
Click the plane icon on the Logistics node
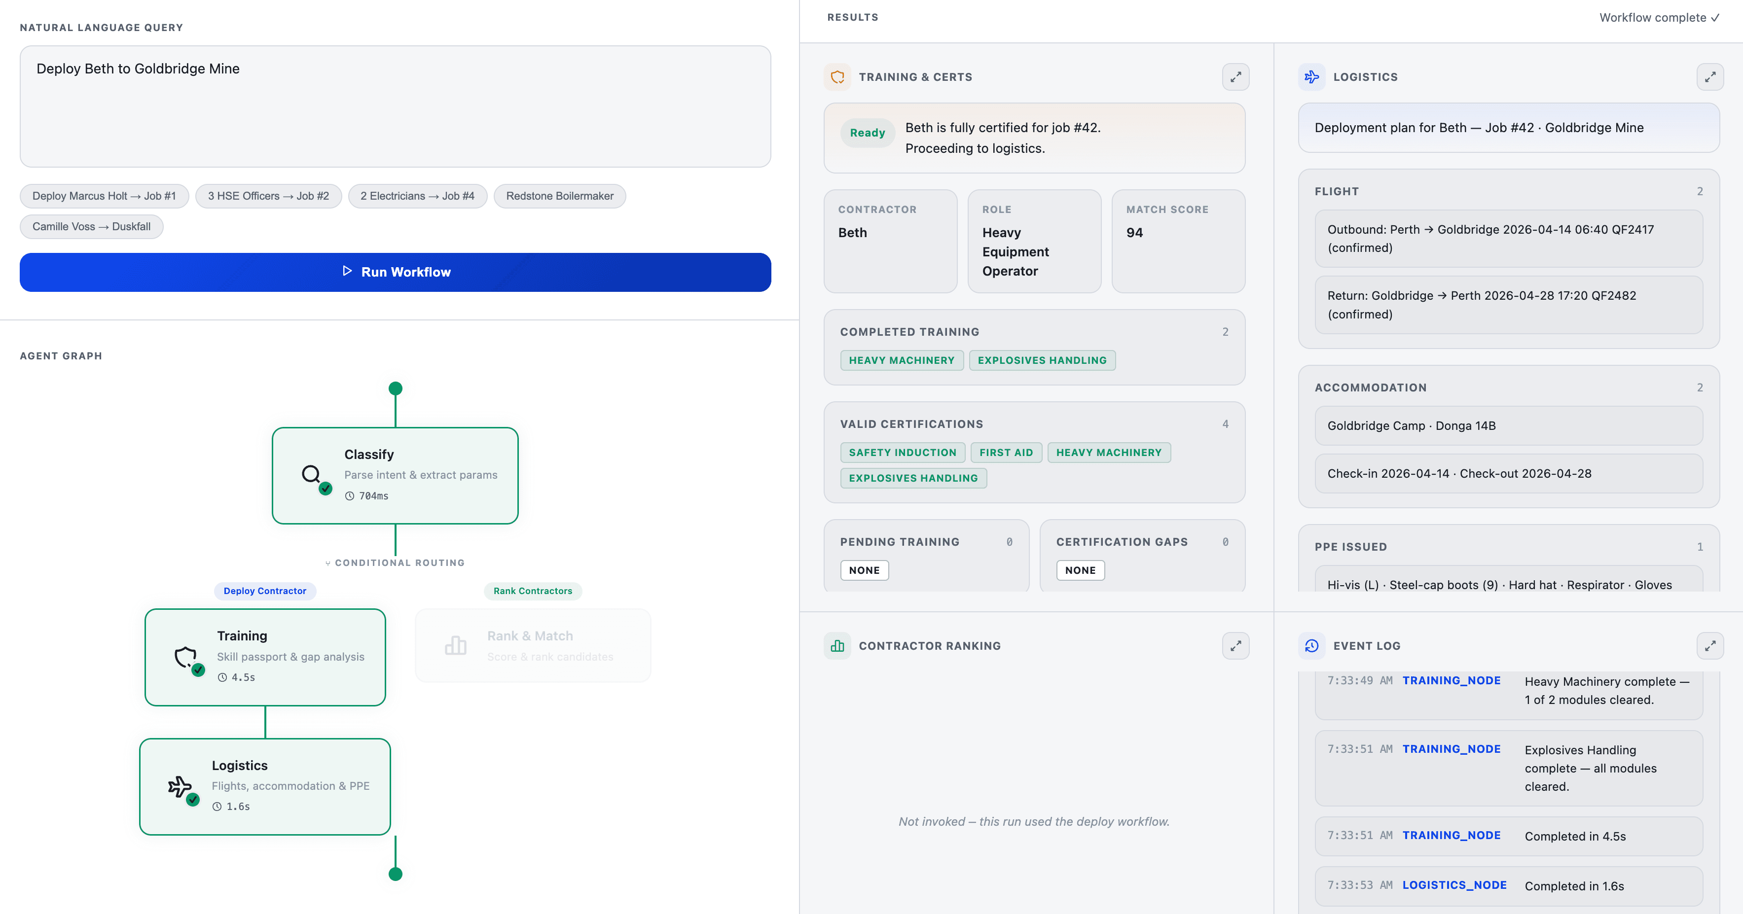(x=180, y=786)
